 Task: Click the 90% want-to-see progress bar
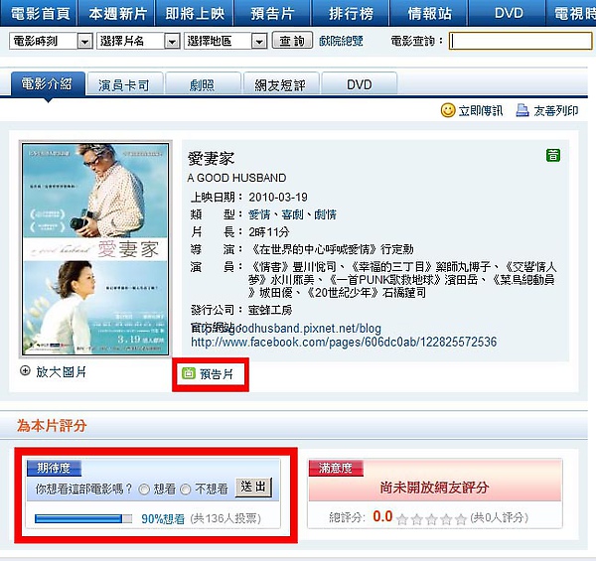coord(83,518)
